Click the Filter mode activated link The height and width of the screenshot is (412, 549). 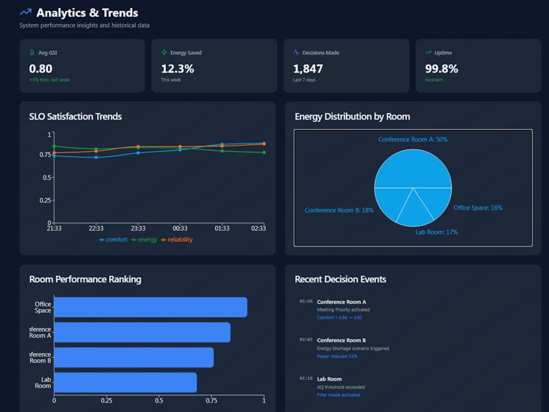tap(338, 395)
